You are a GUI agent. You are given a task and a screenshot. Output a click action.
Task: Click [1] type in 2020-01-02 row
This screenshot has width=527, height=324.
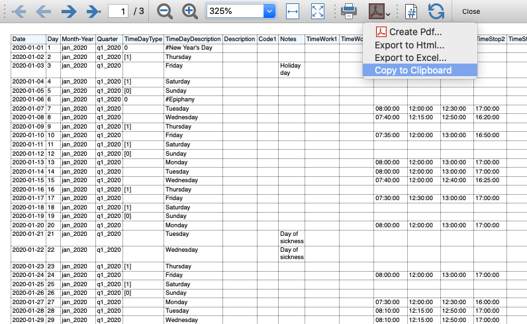[127, 57]
